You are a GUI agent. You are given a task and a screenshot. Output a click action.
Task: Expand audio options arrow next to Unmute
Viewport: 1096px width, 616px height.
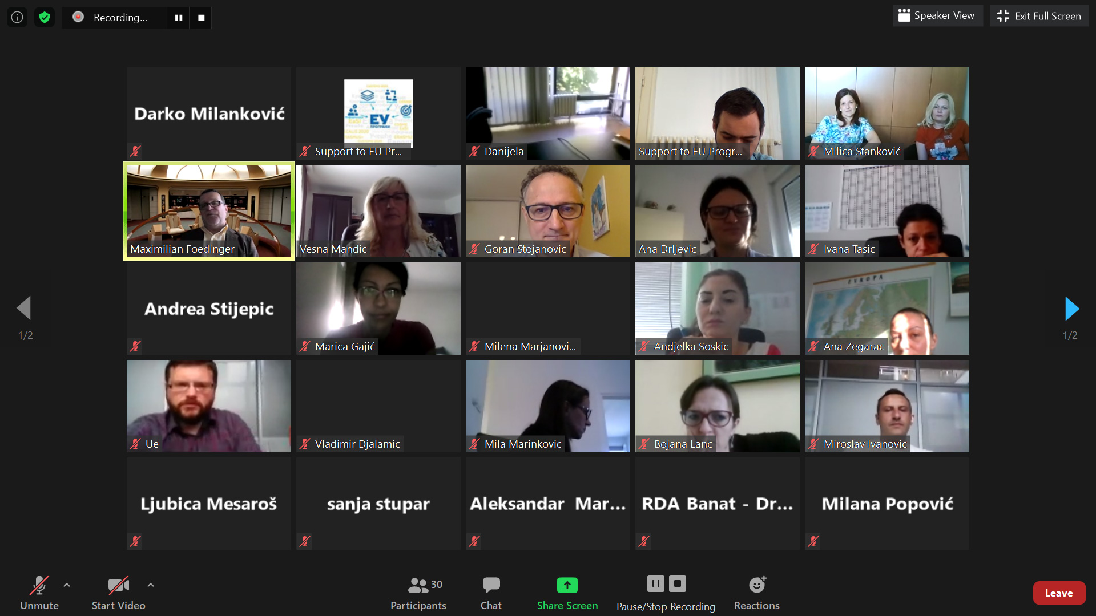click(x=67, y=585)
